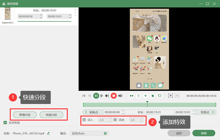Viewport: 220px width, 140px height.
Task: Decrease segment end time in list
Action: (70, 18)
